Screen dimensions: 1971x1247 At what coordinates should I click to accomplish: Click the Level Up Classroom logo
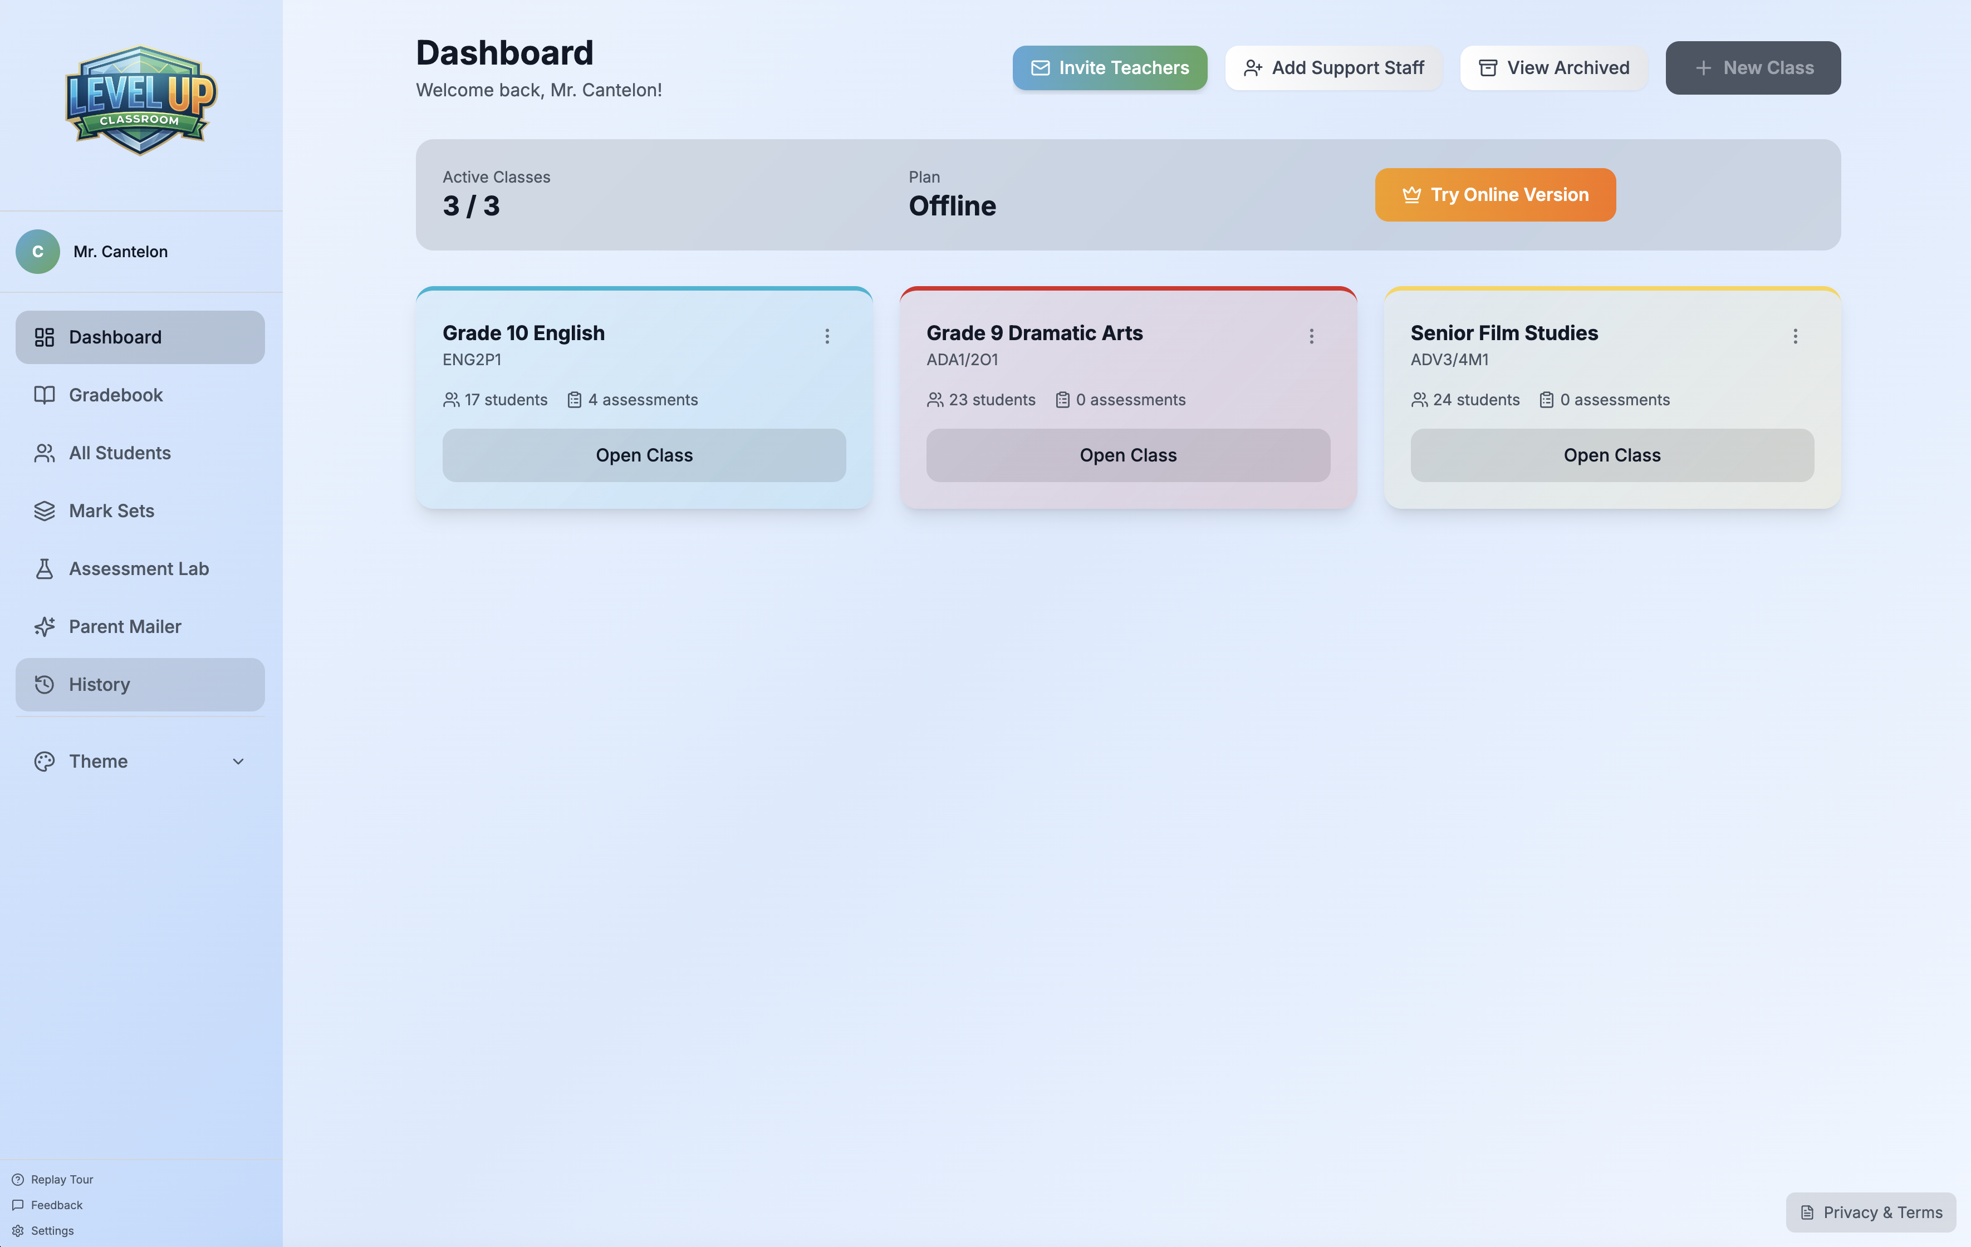pos(141,101)
